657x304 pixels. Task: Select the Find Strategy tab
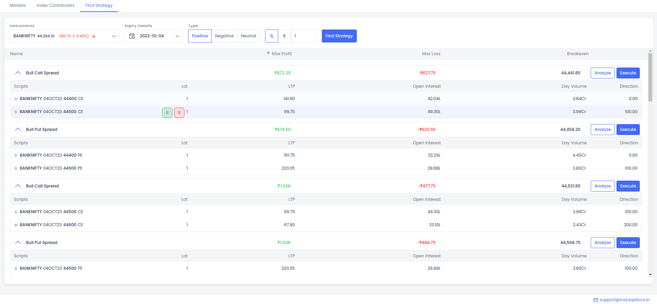click(99, 5)
